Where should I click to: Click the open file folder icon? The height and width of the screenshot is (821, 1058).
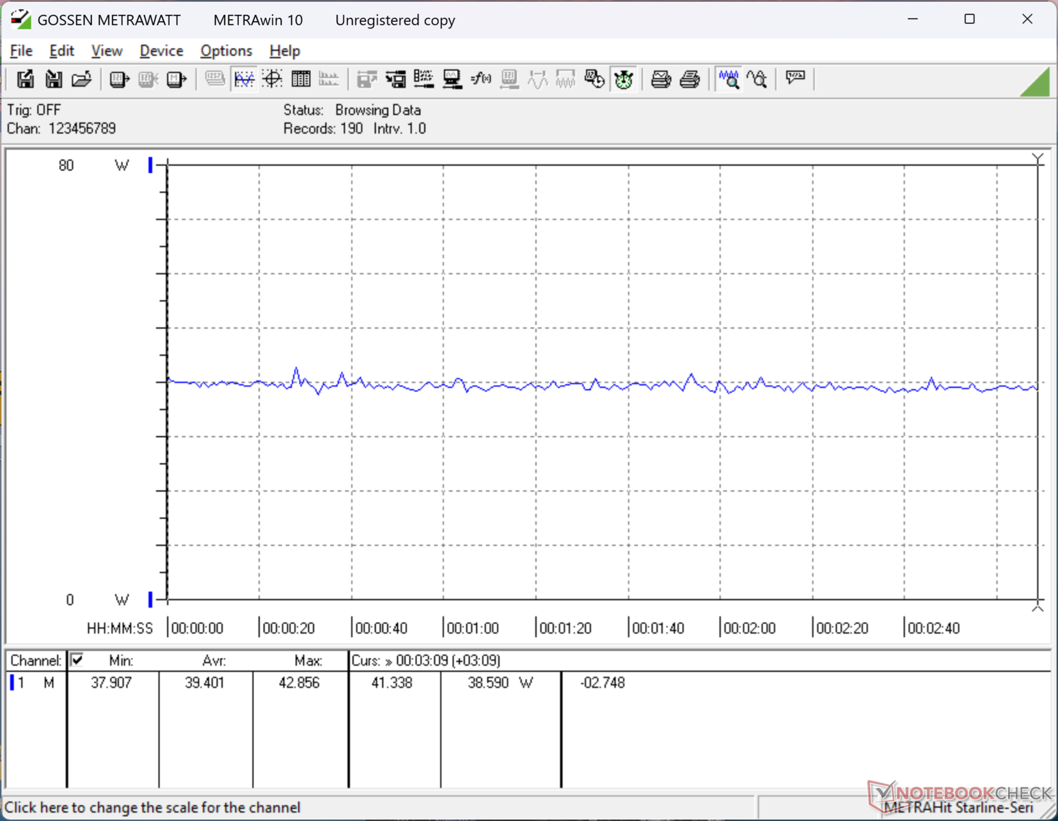tap(81, 79)
